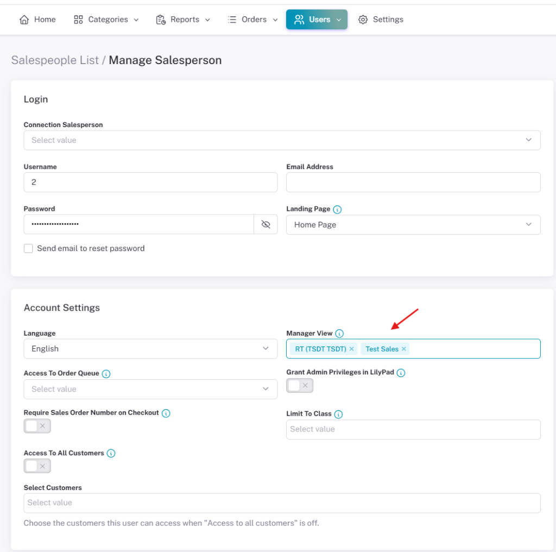
Task: Expand the Categories menu chevron
Action: click(x=136, y=20)
